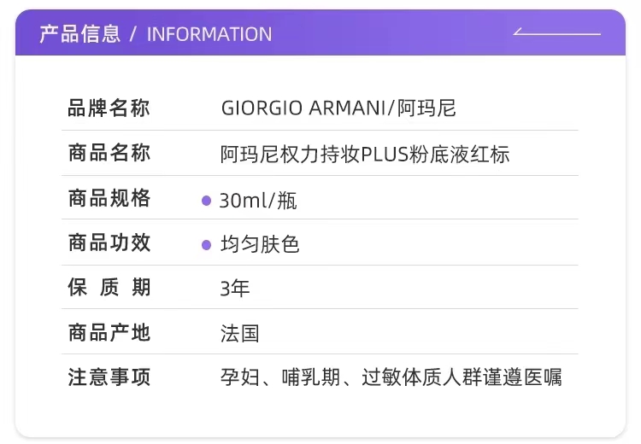Select the 商品规格 label
The height and width of the screenshot is (444, 641).
pyautogui.click(x=109, y=199)
